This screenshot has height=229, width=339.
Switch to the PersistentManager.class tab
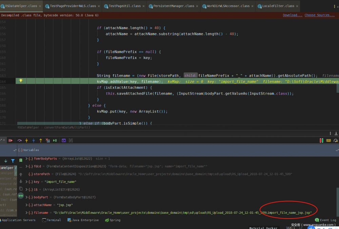coord(174,6)
